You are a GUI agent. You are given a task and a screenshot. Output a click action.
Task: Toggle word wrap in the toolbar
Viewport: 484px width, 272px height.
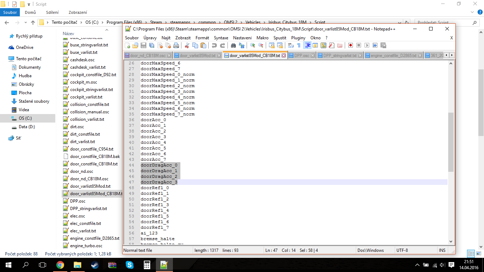click(291, 45)
